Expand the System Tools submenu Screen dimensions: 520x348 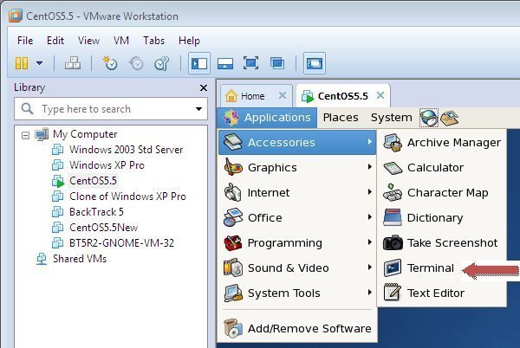[x=297, y=293]
